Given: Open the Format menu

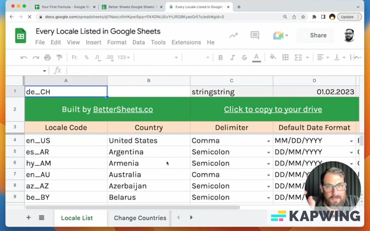Looking at the screenshot, I should pyautogui.click(x=117, y=42).
